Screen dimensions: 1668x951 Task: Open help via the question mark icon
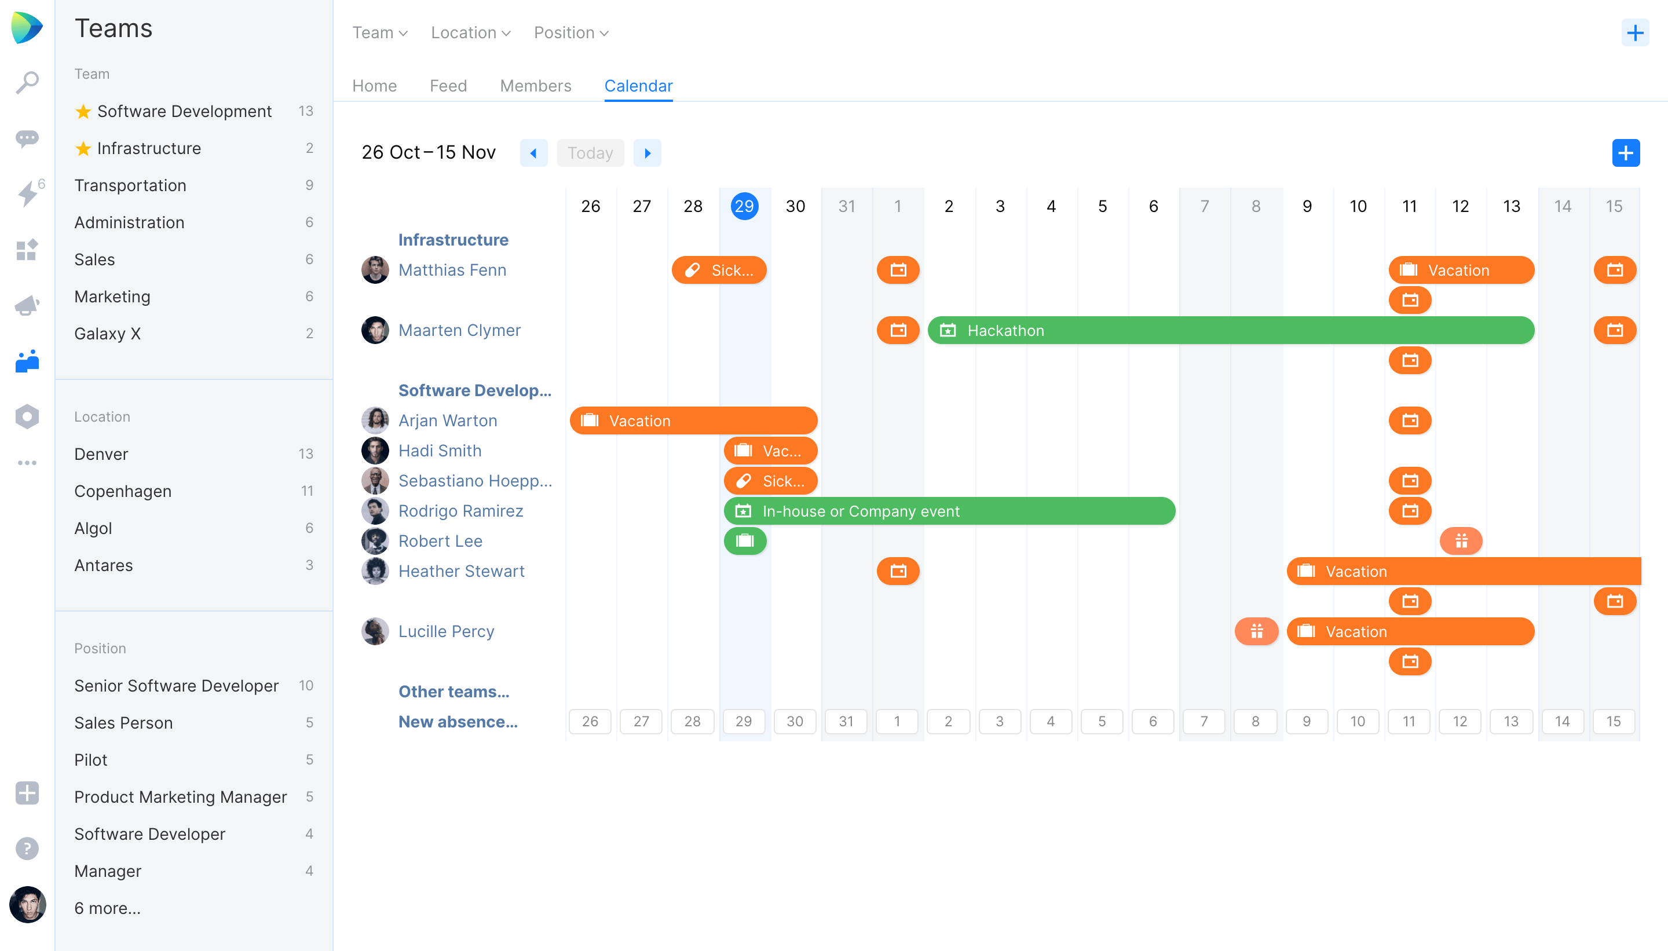point(27,848)
